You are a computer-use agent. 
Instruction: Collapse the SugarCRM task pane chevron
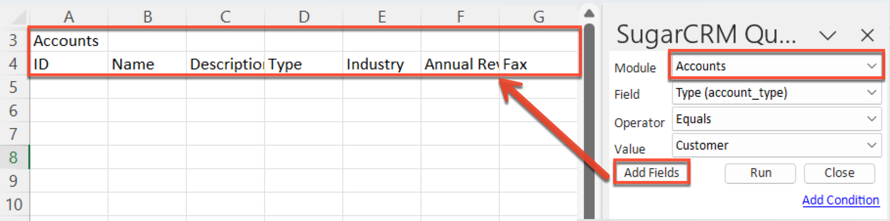827,35
